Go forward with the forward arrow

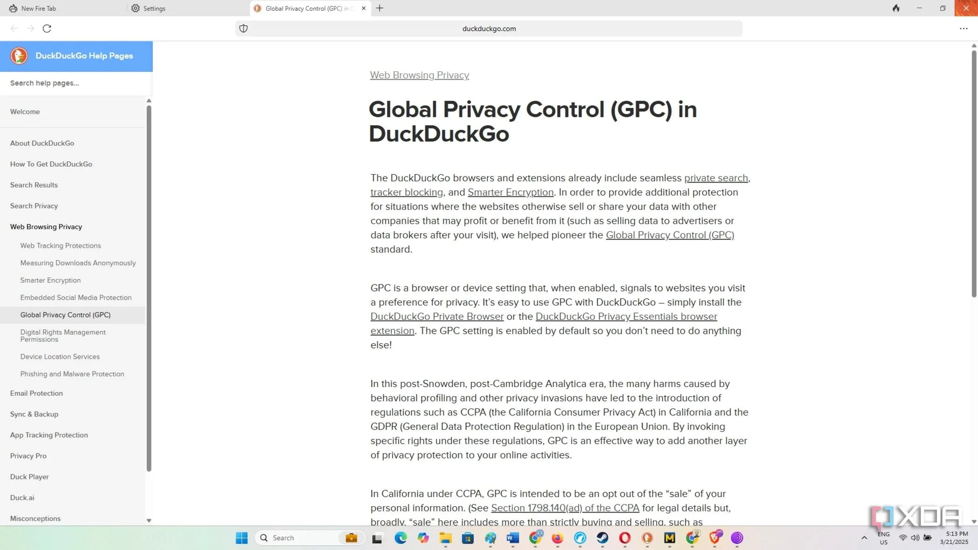point(31,28)
